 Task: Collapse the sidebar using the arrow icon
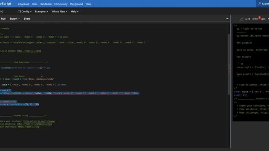tap(227, 18)
